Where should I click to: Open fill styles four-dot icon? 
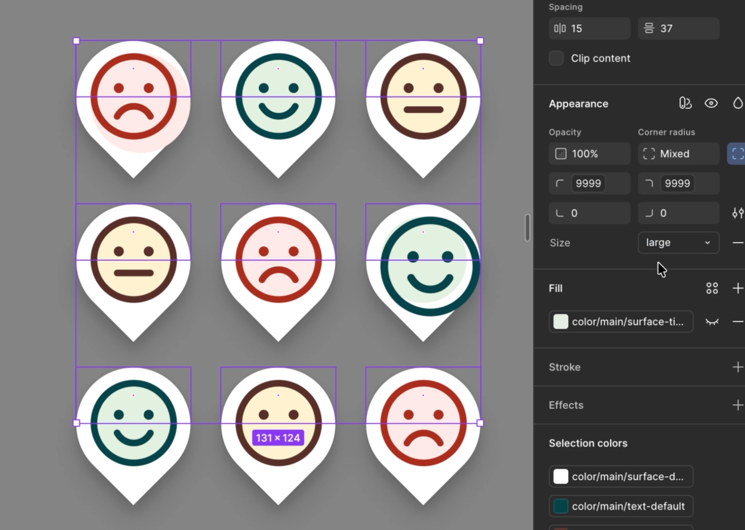pos(712,289)
